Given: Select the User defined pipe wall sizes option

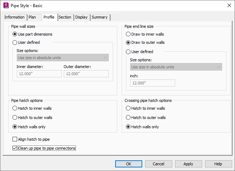Looking at the screenshot, I should click(15, 42).
